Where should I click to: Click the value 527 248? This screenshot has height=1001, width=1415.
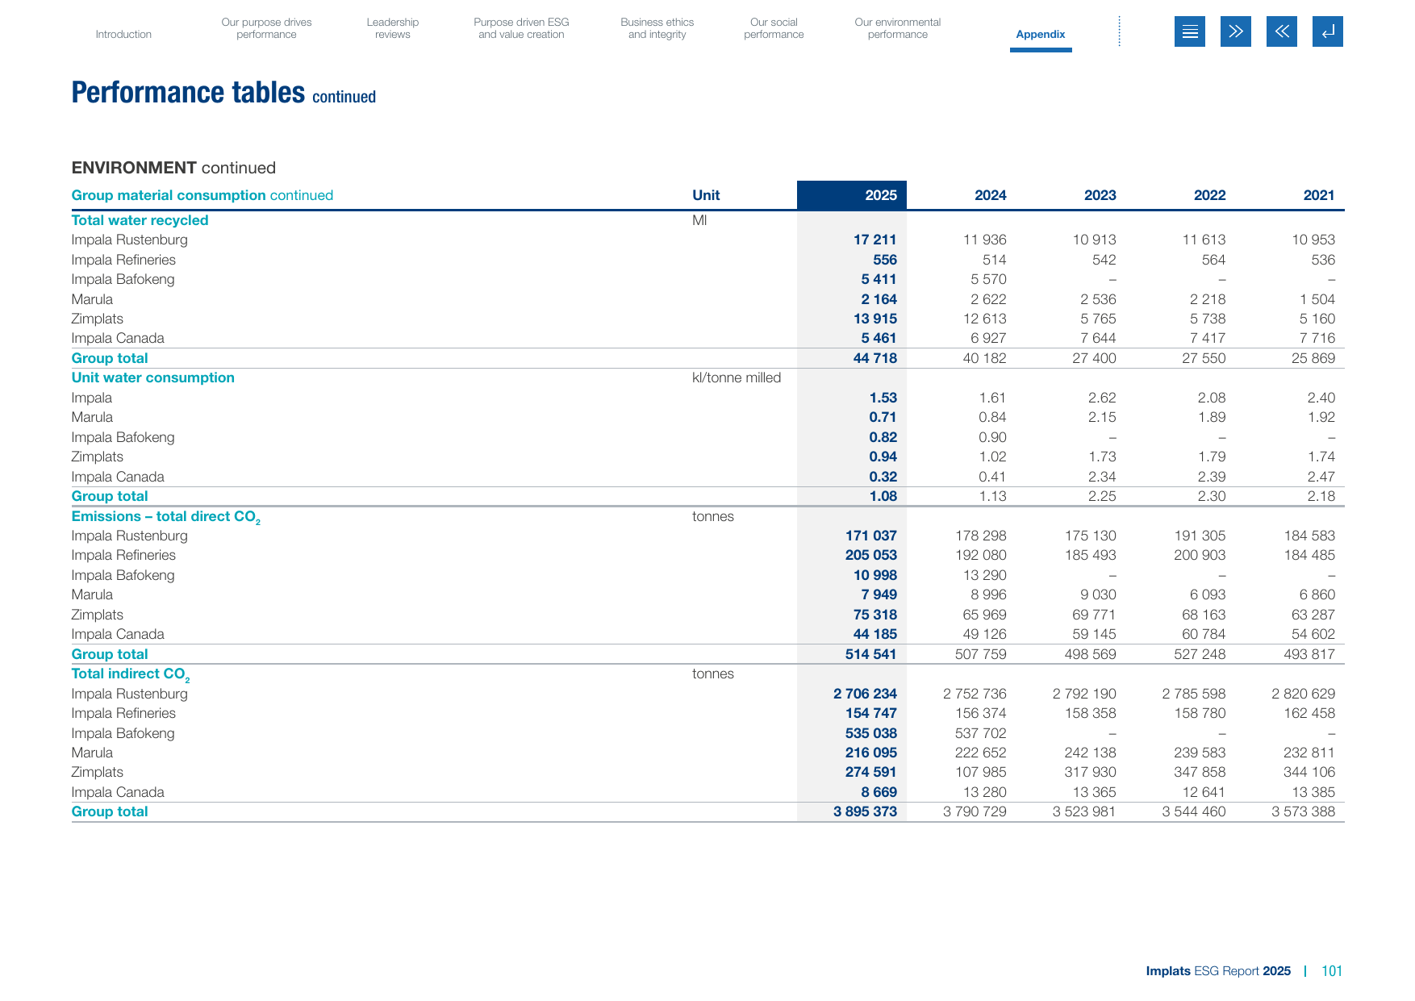1200,654
